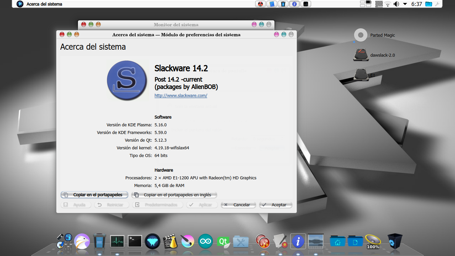This screenshot has height=256, width=455.
Task: Bring Monitor del sistema window to front
Action: [x=176, y=25]
